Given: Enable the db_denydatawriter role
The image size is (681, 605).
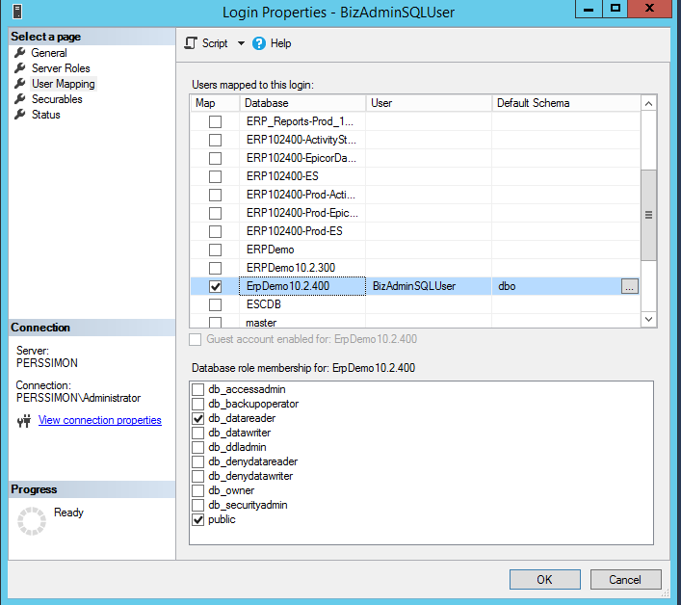Looking at the screenshot, I should 198,476.
